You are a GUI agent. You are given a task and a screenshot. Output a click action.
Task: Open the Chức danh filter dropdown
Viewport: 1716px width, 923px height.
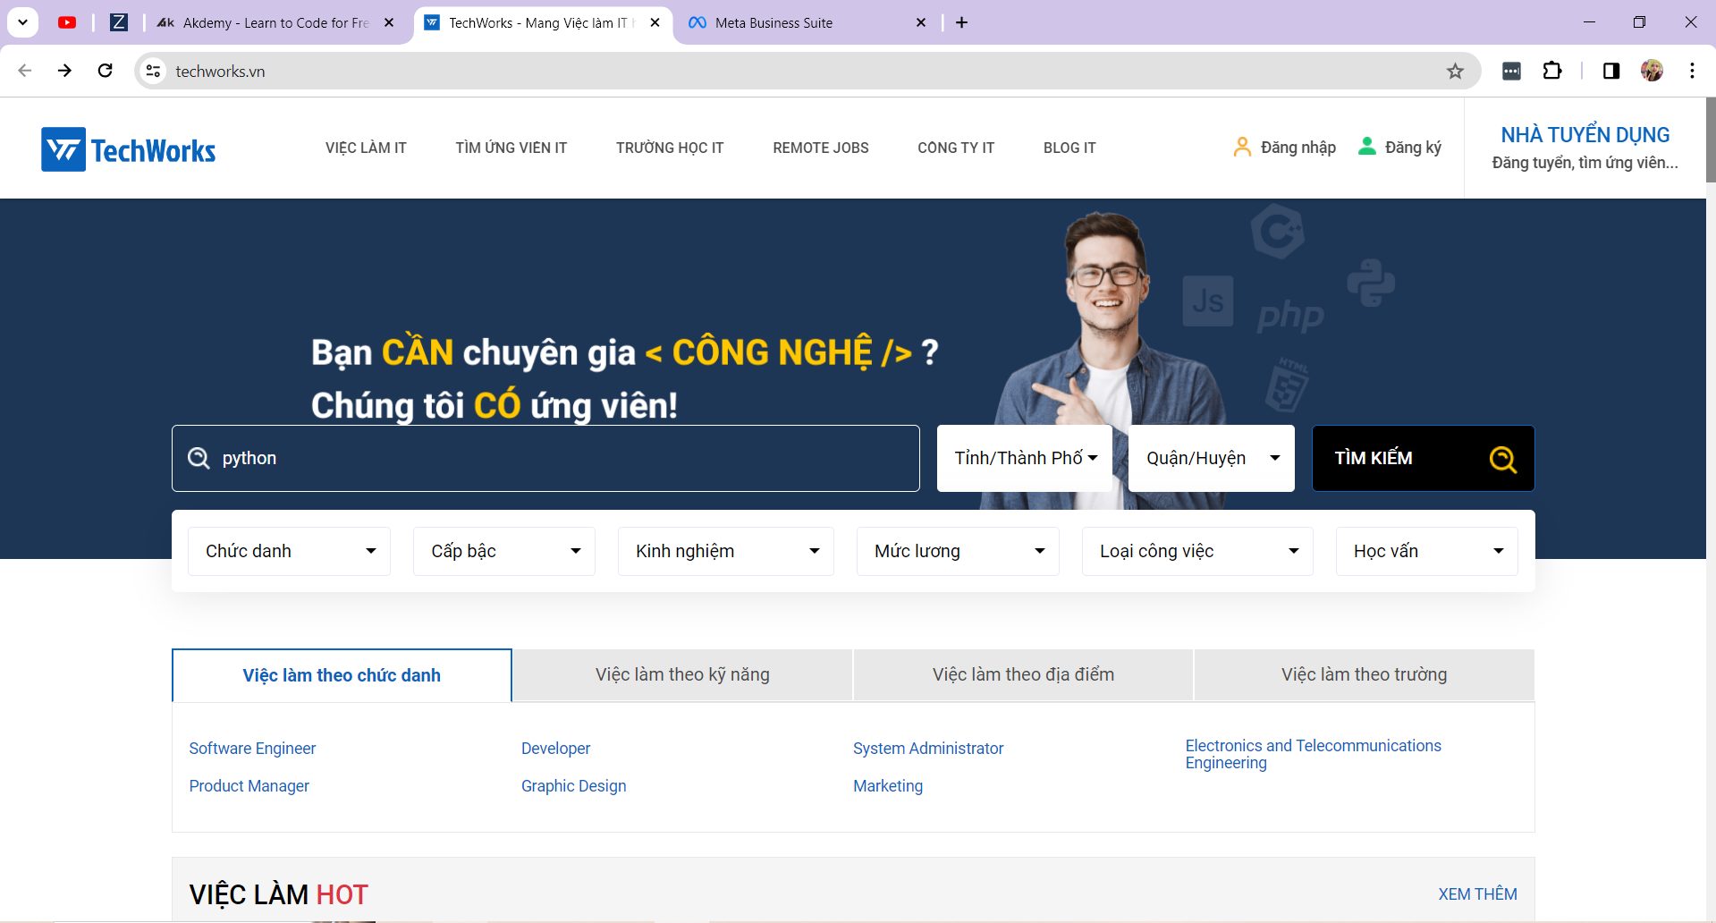(x=289, y=551)
